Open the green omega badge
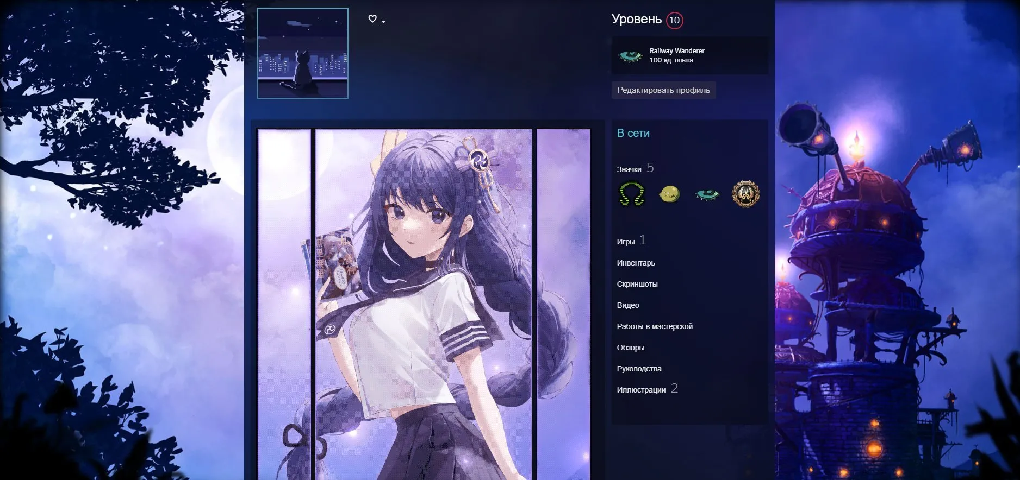 pyautogui.click(x=631, y=194)
